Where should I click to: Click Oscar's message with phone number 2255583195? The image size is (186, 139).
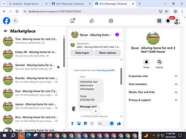pyautogui.click(x=91, y=91)
